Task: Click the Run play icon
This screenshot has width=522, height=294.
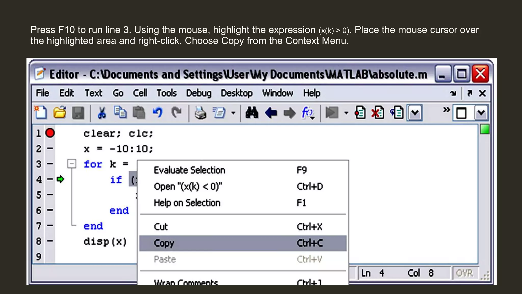Action: (x=332, y=113)
